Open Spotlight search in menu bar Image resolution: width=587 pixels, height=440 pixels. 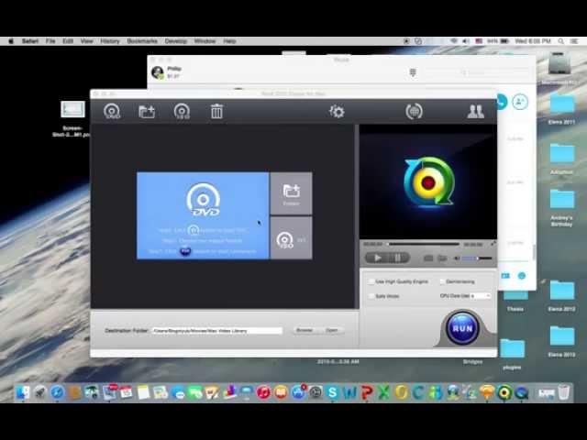[x=560, y=41]
